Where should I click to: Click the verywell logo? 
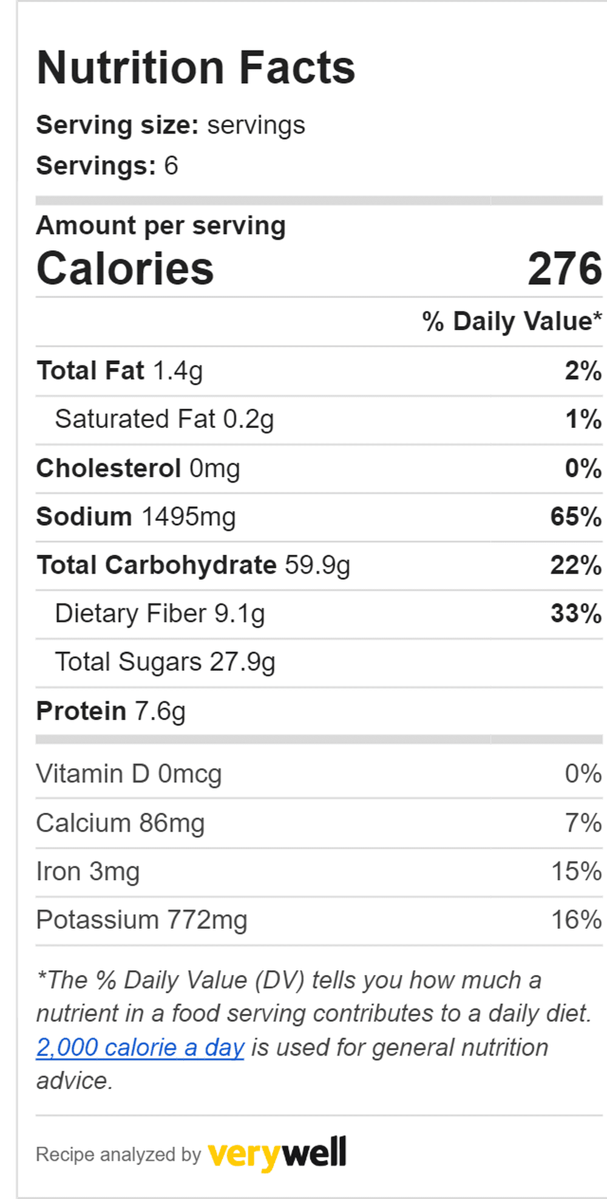(277, 1153)
